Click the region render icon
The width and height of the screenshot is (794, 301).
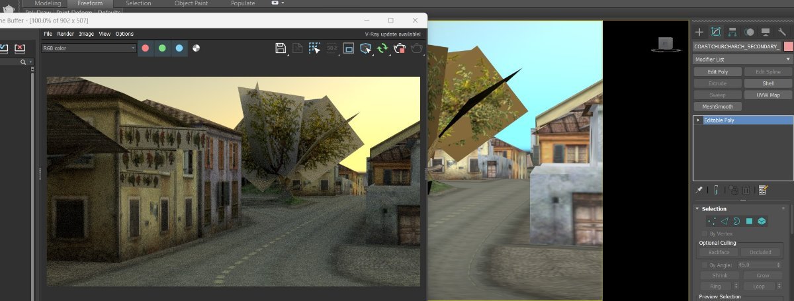[x=349, y=48]
